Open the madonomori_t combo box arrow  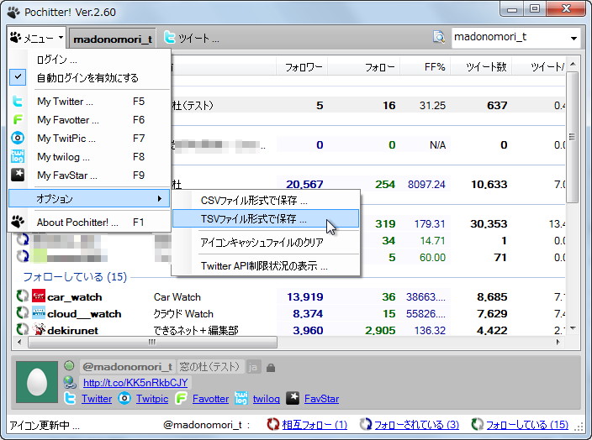(x=573, y=38)
